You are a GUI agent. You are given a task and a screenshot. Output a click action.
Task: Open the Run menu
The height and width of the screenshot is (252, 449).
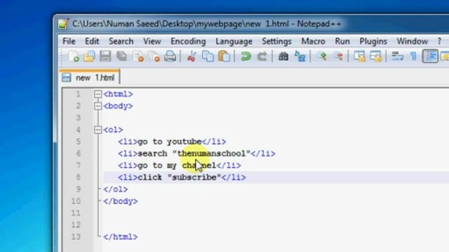[x=342, y=41]
